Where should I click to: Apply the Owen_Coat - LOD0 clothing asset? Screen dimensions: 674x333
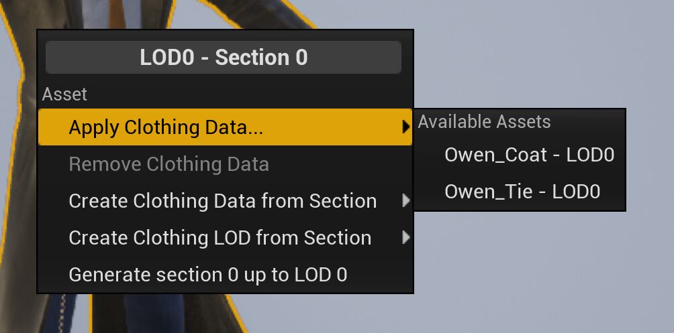(x=529, y=155)
